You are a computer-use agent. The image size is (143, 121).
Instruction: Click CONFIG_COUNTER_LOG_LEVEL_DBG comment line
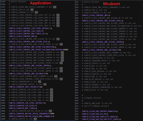click(x=31, y=100)
